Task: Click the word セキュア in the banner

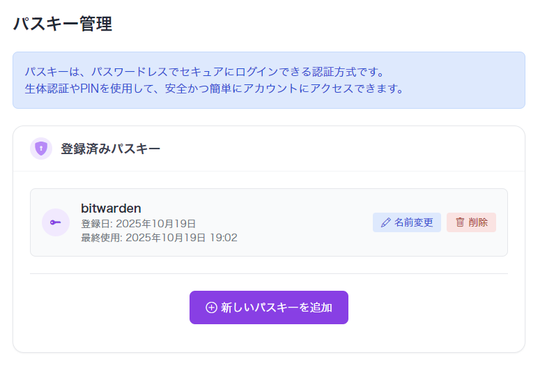Action: click(x=202, y=72)
